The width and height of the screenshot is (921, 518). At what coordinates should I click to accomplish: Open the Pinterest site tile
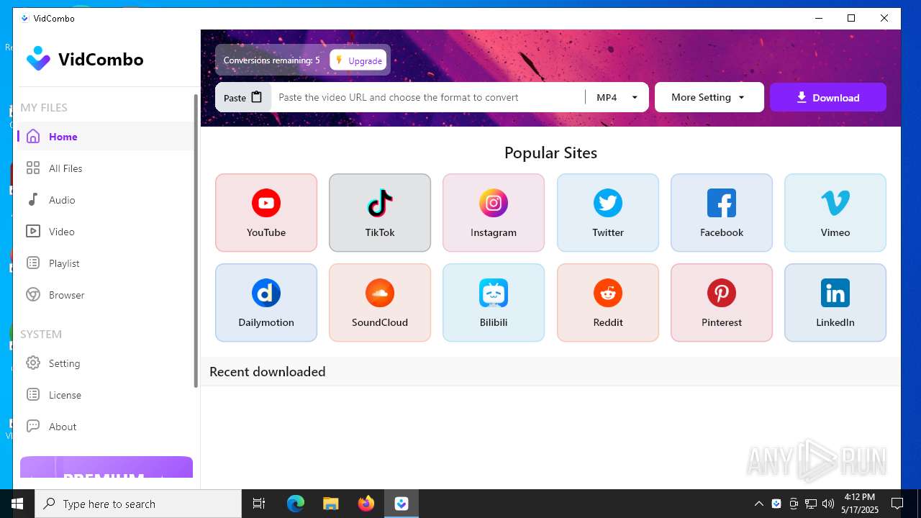[x=722, y=302]
